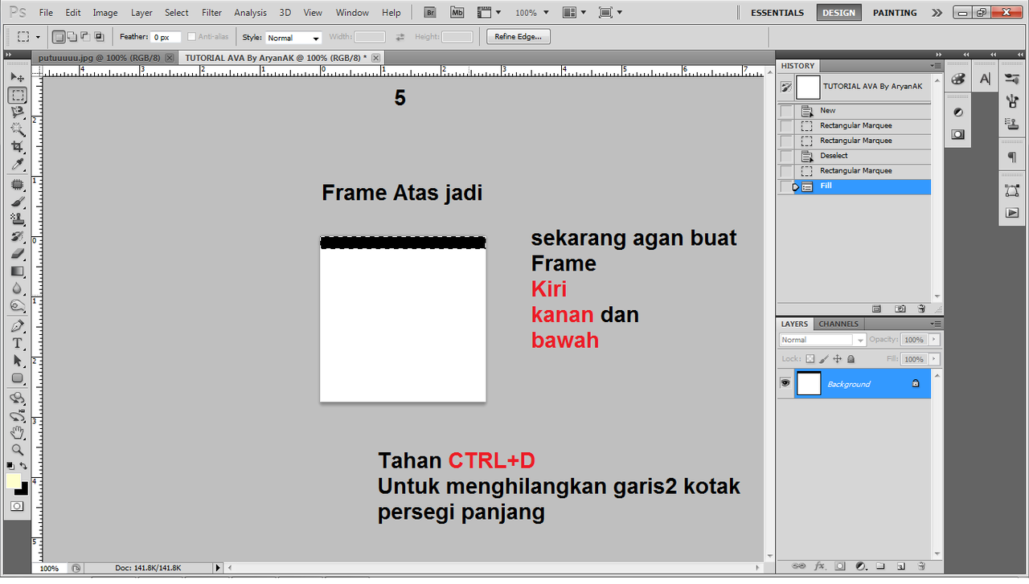Select the Zoom tool

click(x=17, y=450)
